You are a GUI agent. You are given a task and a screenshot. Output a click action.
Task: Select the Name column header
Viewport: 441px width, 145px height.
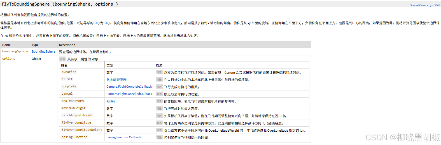[6, 45]
